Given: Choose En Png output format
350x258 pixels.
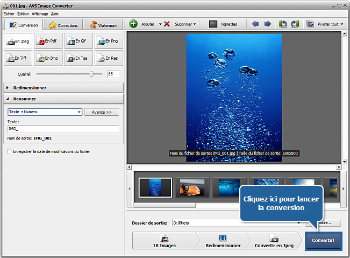Looking at the screenshot, I should pyautogui.click(x=109, y=41).
